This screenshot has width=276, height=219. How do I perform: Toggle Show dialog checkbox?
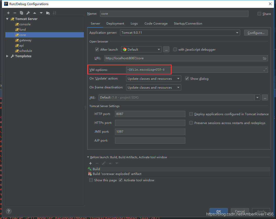[187, 79]
